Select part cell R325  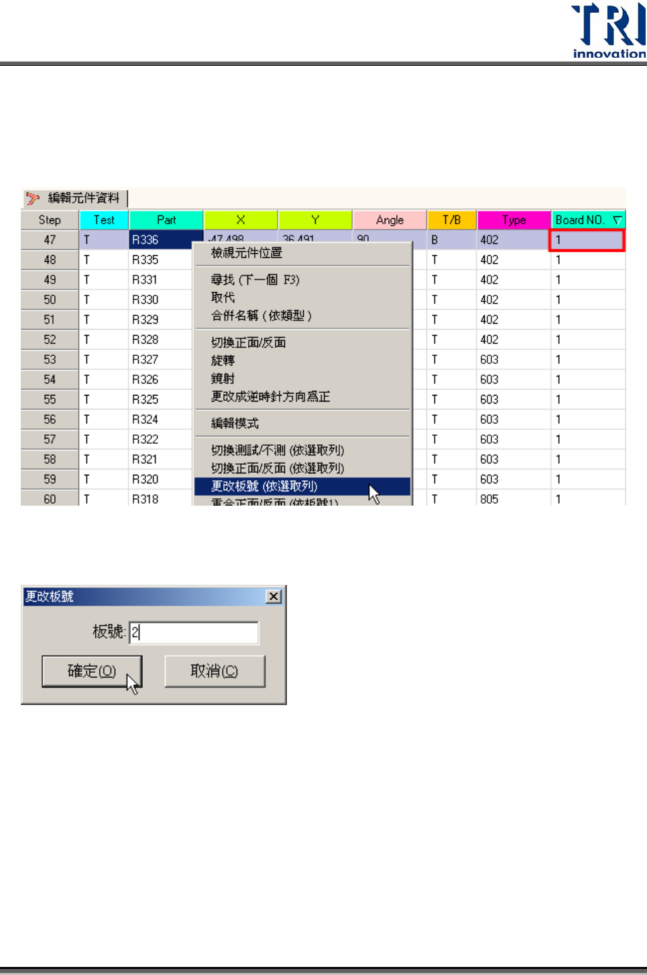161,400
